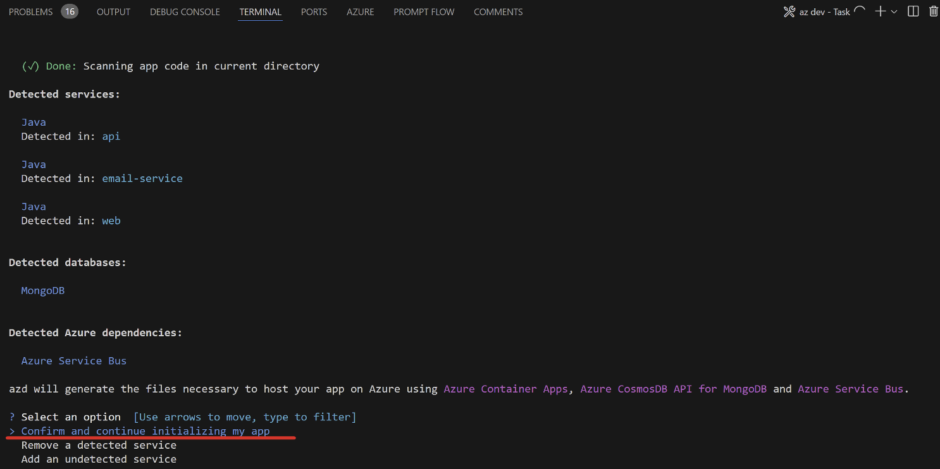
Task: Choose 'Confirm and continue initializing my app'
Action: click(x=145, y=431)
